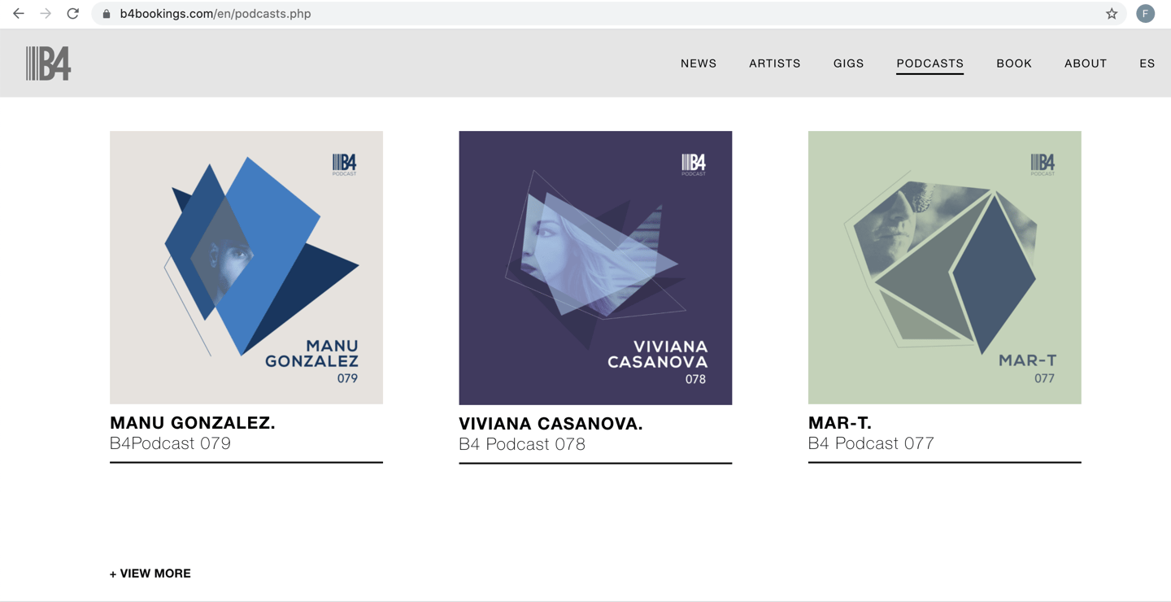Image resolution: width=1171 pixels, height=602 pixels.
Task: Click the MAR-T. title link
Action: tap(839, 423)
